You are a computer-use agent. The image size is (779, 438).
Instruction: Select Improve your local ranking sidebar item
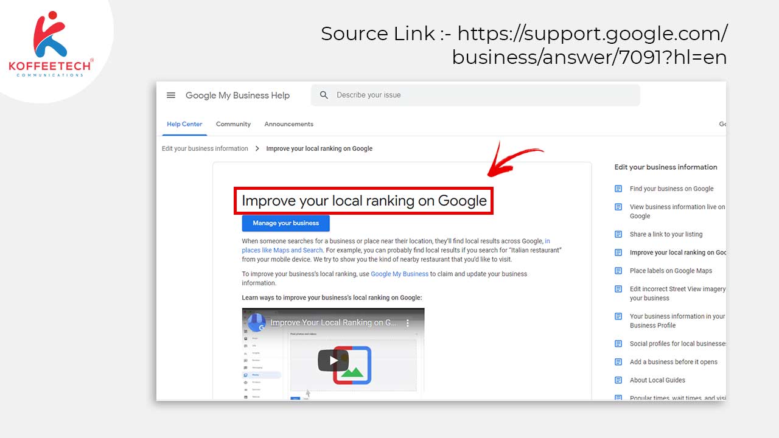678,252
